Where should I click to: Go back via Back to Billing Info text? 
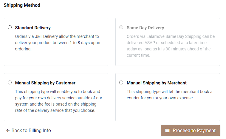[31, 130]
